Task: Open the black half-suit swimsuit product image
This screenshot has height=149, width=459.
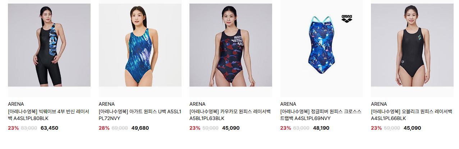Action: 49,50
